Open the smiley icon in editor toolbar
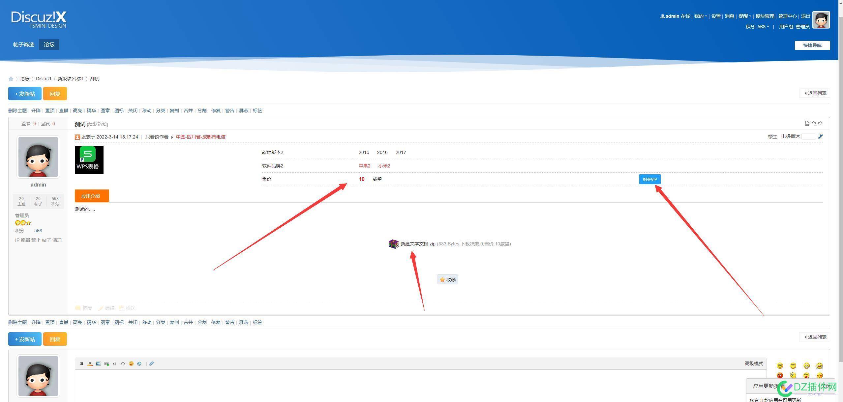843x402 pixels. tap(131, 364)
